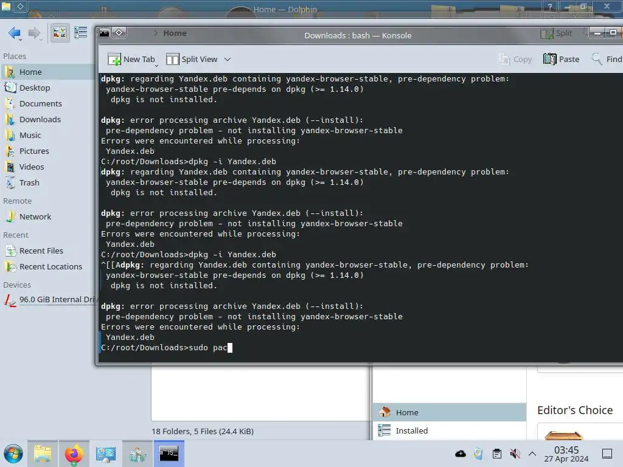Go back in Dolphin using the back arrow
The height and width of the screenshot is (467, 623).
point(15,33)
